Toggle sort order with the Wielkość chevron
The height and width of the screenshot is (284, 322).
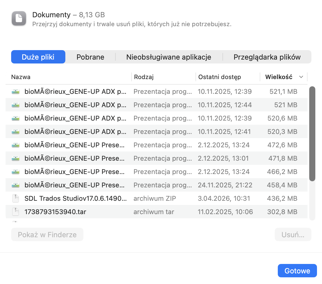[301, 77]
